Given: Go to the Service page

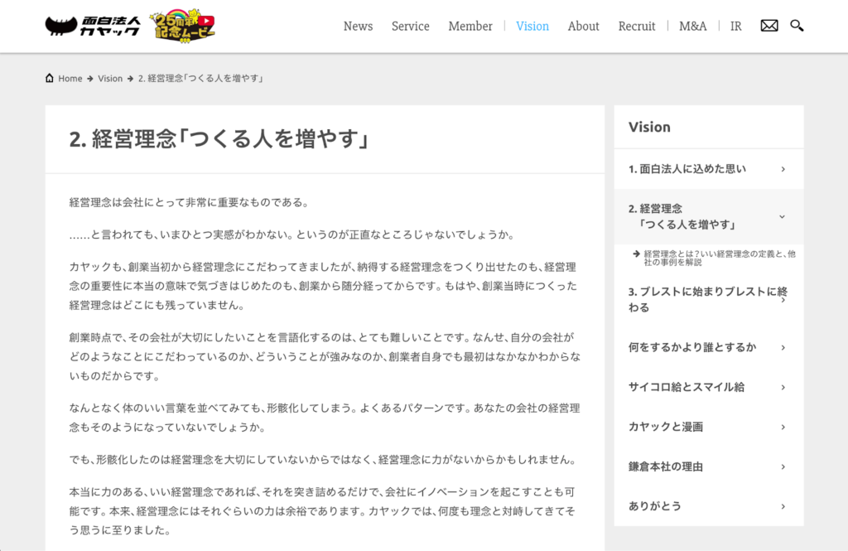Looking at the screenshot, I should click(x=410, y=26).
